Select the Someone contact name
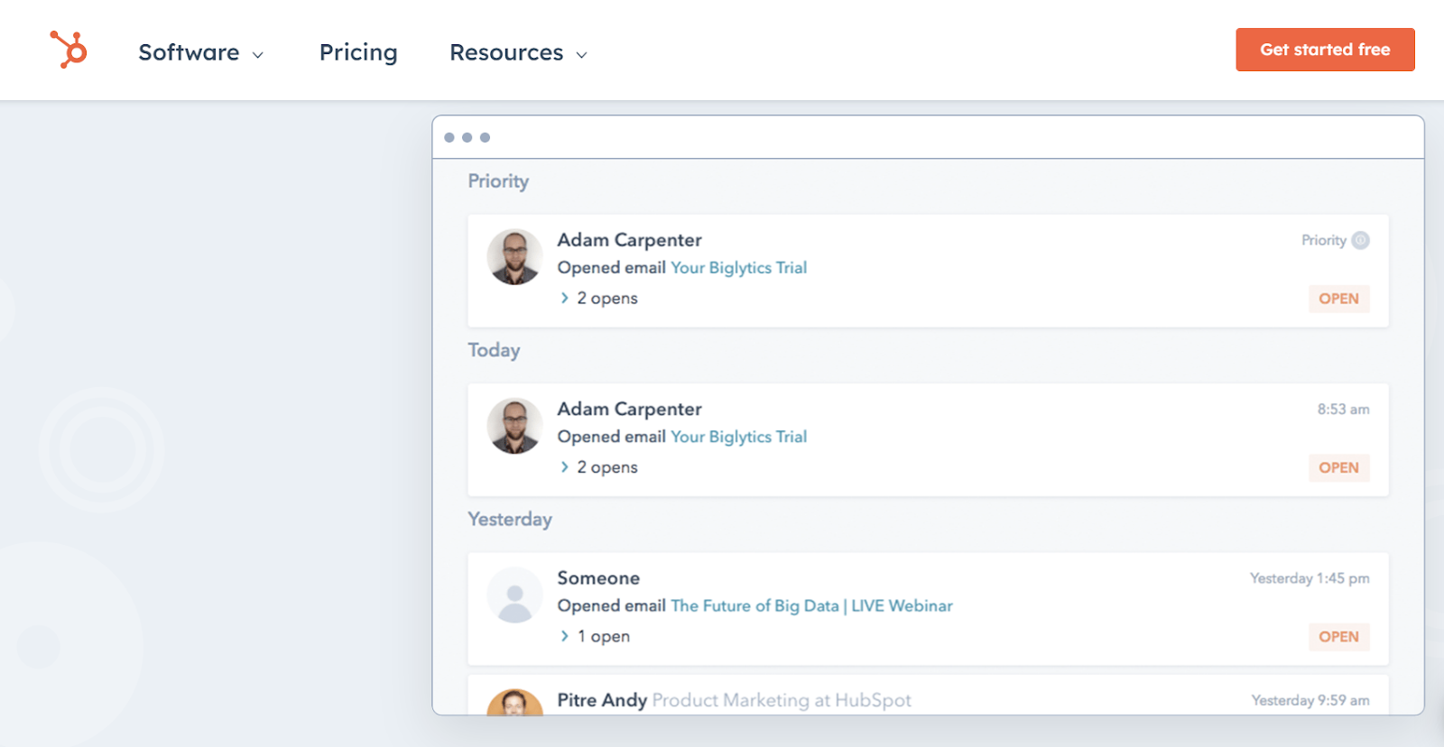This screenshot has height=747, width=1444. click(598, 578)
